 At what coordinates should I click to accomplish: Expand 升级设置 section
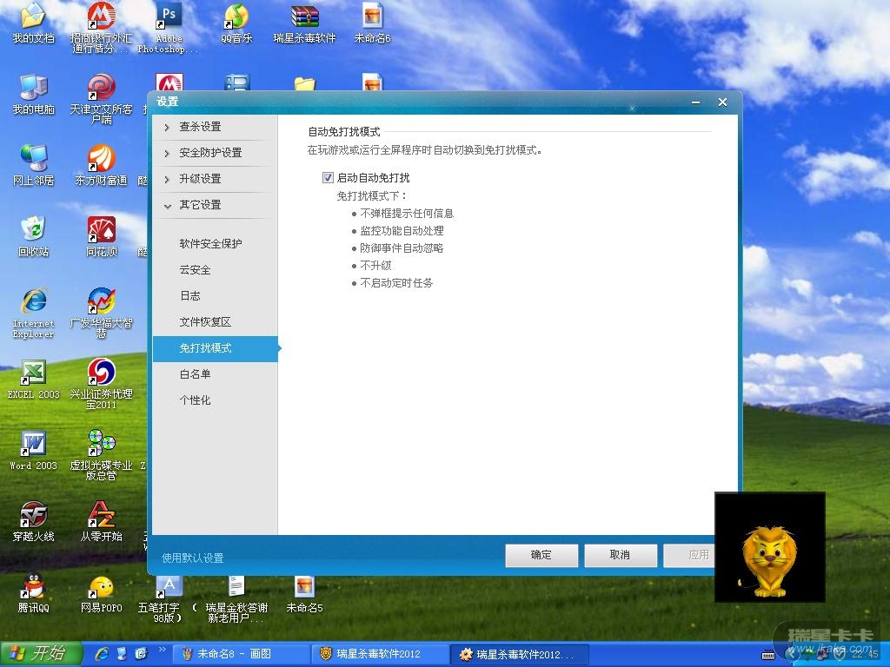tap(216, 179)
